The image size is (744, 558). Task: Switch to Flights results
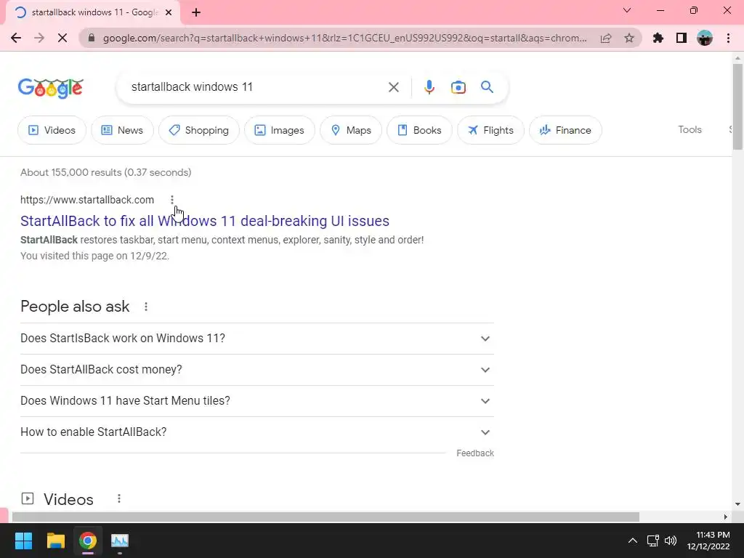click(x=490, y=130)
